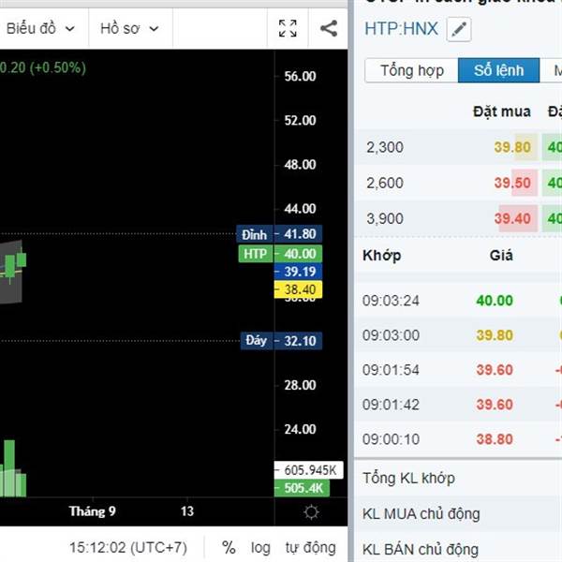Screen dimensions: 562x562
Task: Click KL BÁN chủ động row
Action: pyautogui.click(x=458, y=549)
